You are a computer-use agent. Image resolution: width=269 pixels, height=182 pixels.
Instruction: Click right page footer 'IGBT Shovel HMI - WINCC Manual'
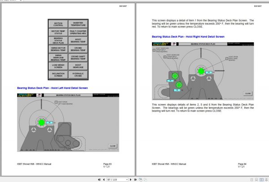pos(169,164)
